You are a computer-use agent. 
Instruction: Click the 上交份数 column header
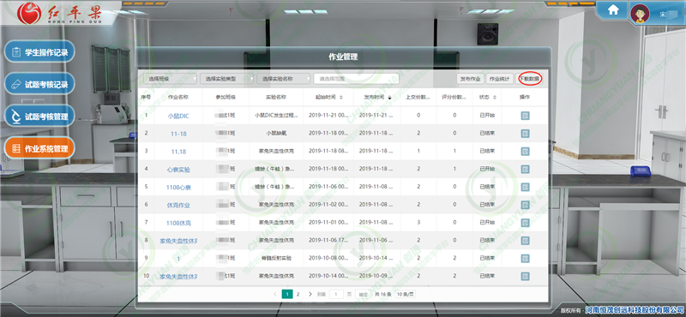tap(418, 97)
